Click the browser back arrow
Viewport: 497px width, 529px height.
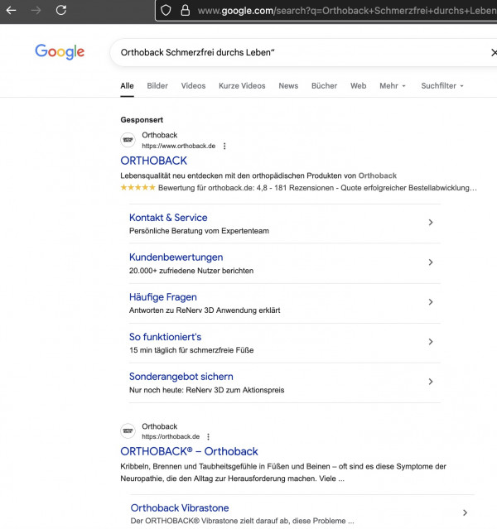(11, 11)
